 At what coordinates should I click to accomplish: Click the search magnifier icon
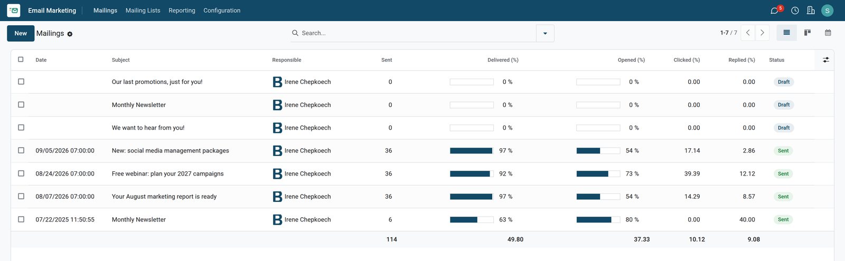tap(295, 33)
